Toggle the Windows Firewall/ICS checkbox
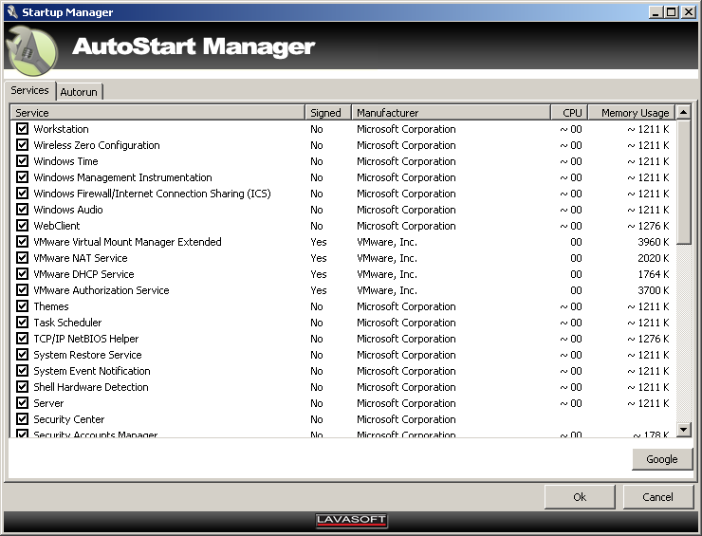Image resolution: width=702 pixels, height=536 pixels. pyautogui.click(x=22, y=193)
